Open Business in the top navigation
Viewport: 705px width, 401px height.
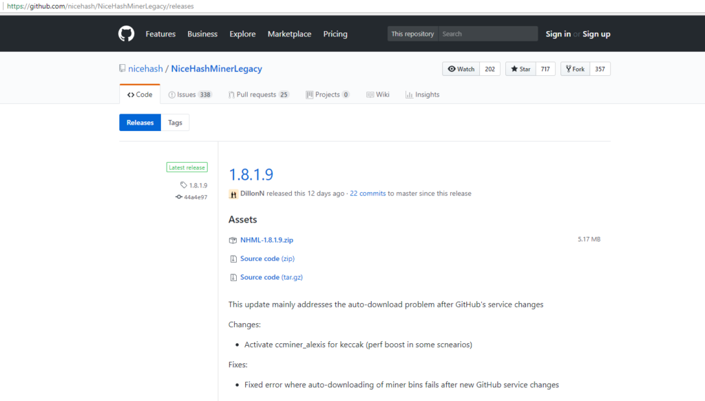pyautogui.click(x=202, y=34)
